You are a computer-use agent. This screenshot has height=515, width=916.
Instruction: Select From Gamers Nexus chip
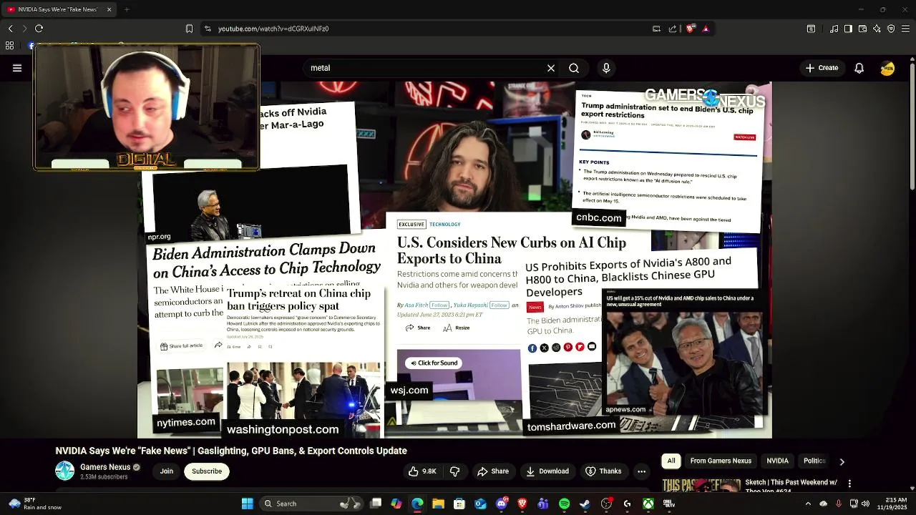coord(721,461)
